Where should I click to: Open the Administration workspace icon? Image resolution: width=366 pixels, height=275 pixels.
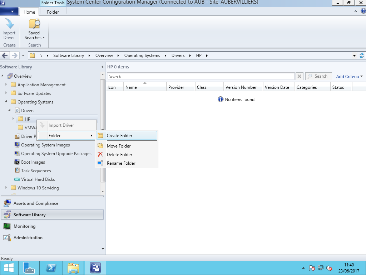[x=7, y=238]
